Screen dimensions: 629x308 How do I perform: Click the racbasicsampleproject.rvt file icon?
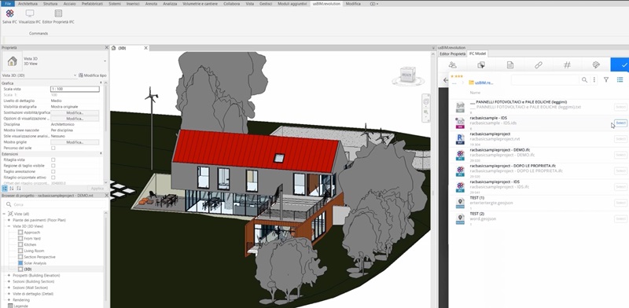pyautogui.click(x=460, y=139)
